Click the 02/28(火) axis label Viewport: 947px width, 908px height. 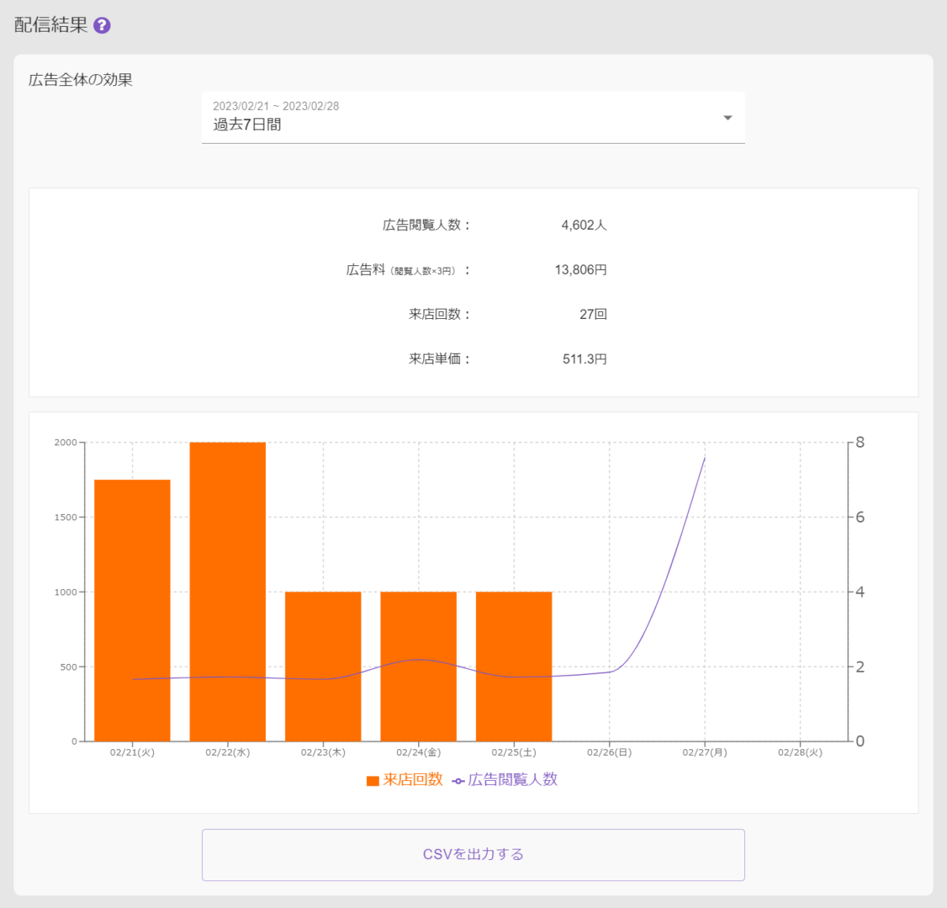800,752
